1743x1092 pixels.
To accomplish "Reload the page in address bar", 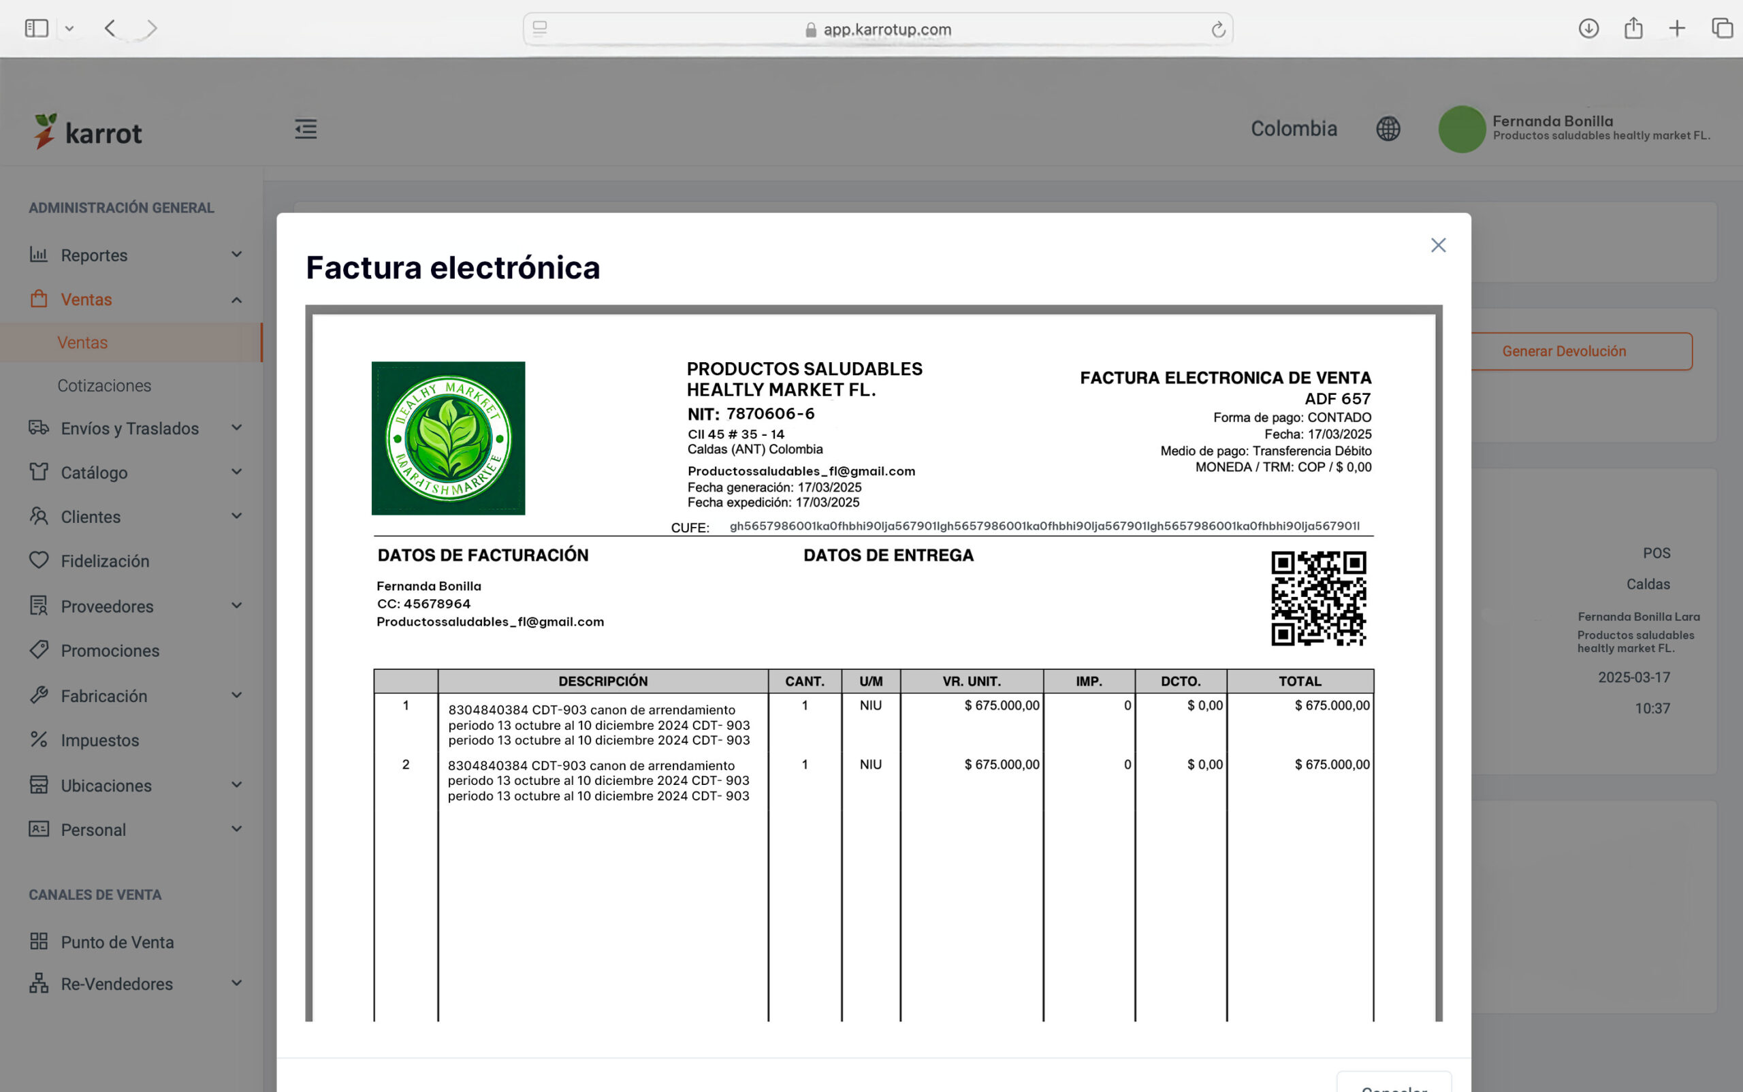I will (1218, 29).
